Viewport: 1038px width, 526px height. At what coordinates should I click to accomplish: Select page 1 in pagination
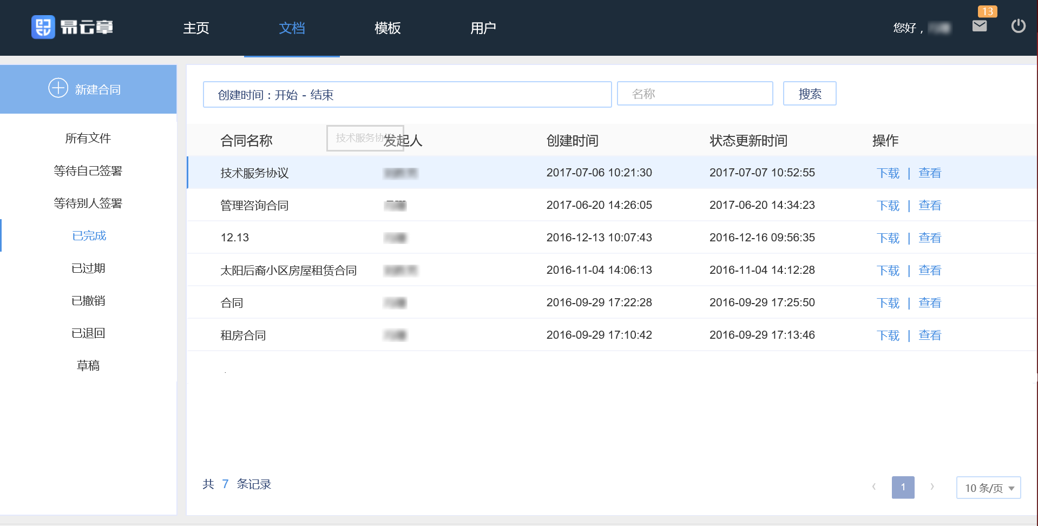(x=903, y=487)
